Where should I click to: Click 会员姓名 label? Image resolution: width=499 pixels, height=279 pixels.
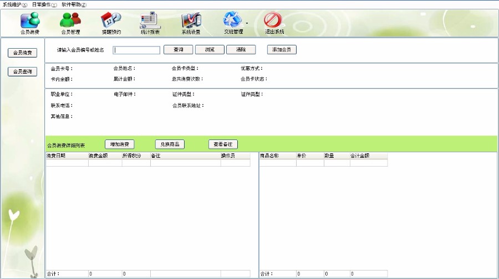(x=124, y=68)
